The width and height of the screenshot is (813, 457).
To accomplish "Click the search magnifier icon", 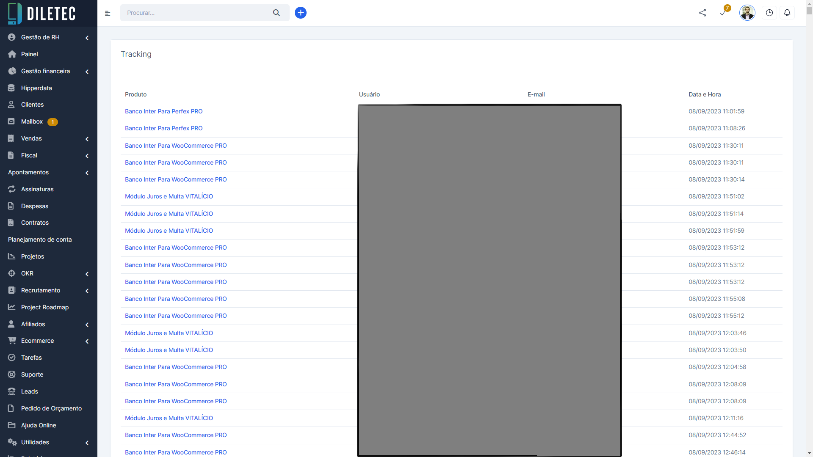I will [x=277, y=13].
